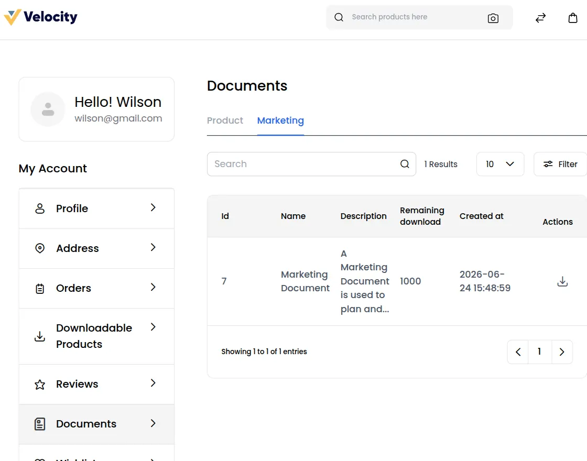Expand the Address chevron arrow

coord(153,247)
